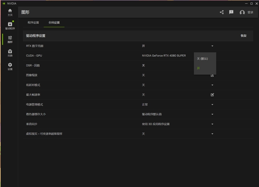Choose 开 option in the popup
Screen dimensions: 259x187
tap(198, 68)
